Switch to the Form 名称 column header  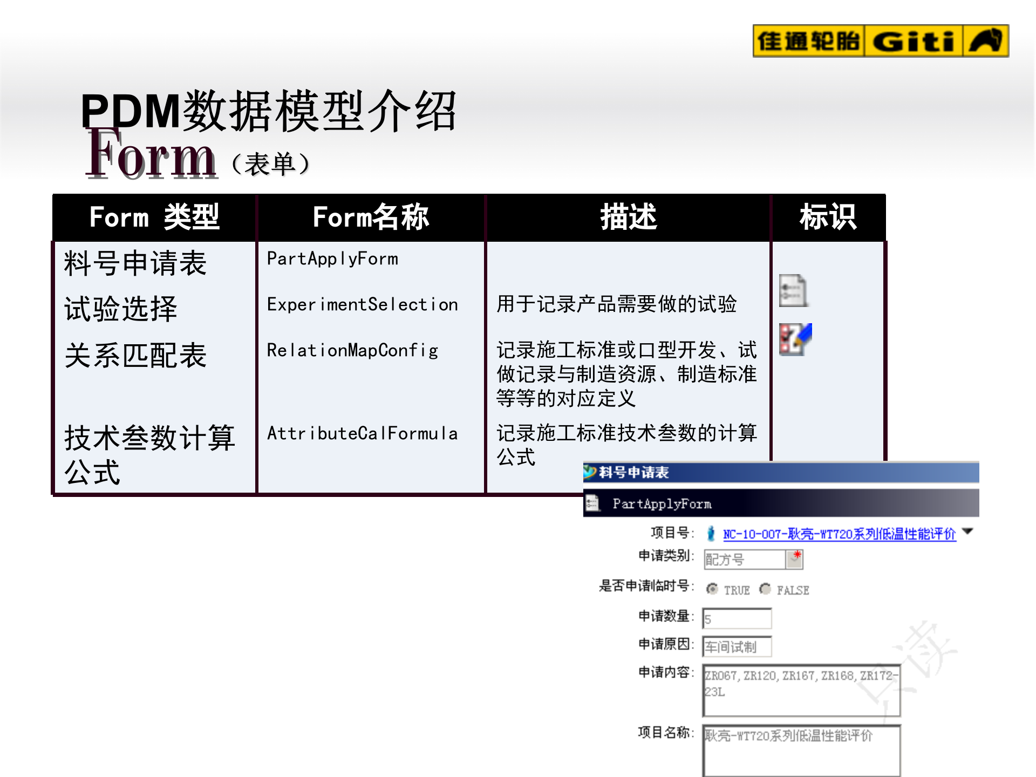pyautogui.click(x=371, y=217)
